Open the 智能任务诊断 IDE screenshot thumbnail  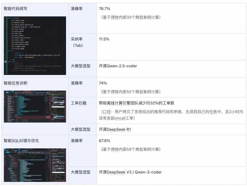pos(35,106)
